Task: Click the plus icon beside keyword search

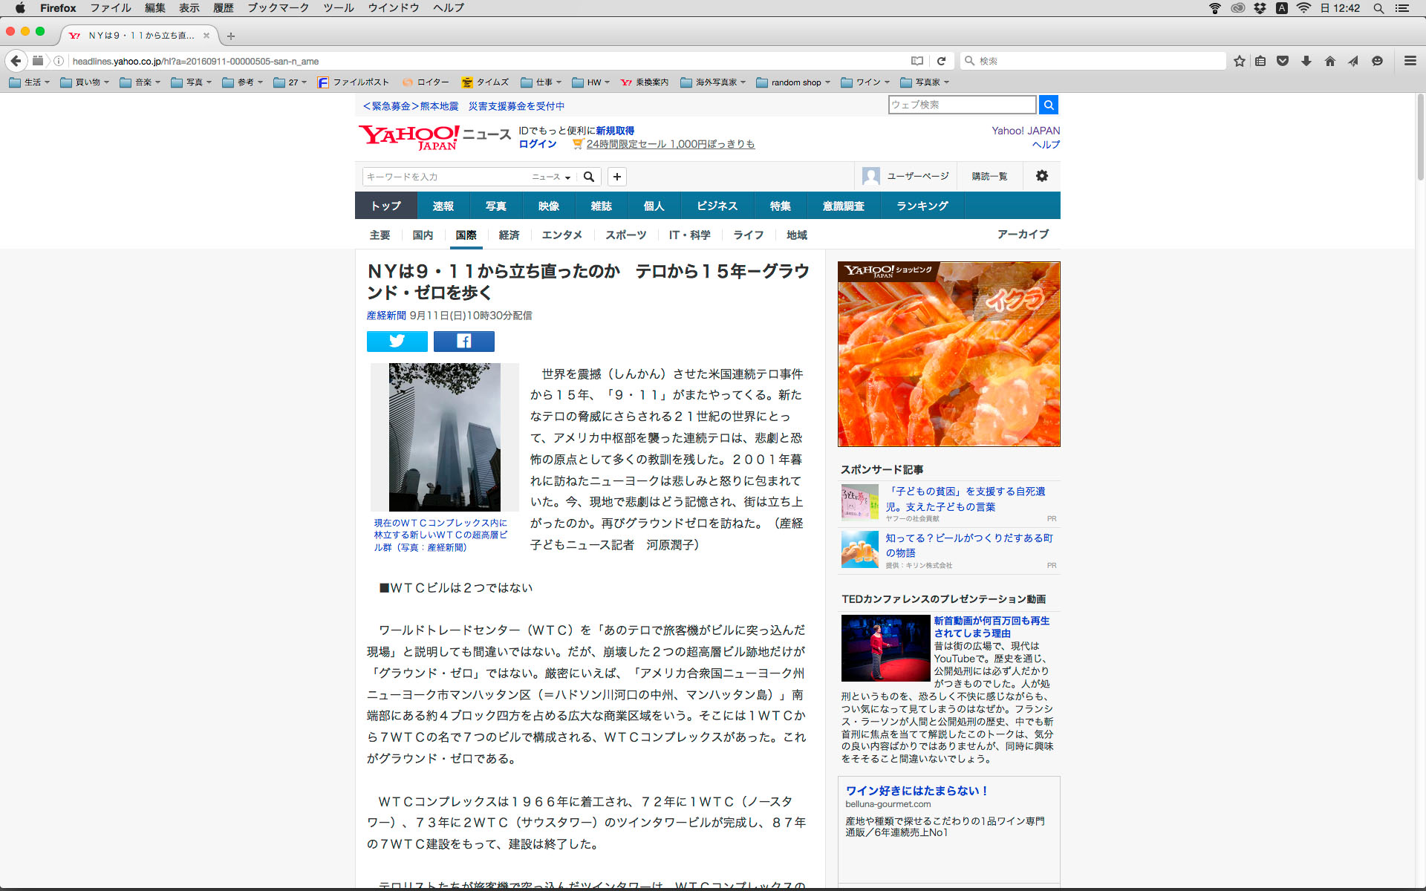Action: tap(616, 177)
